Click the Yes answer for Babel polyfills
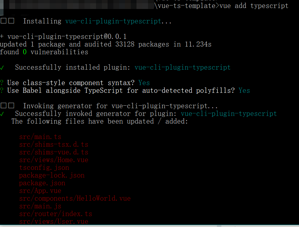Viewport: 299px width, 227px height. [244, 91]
